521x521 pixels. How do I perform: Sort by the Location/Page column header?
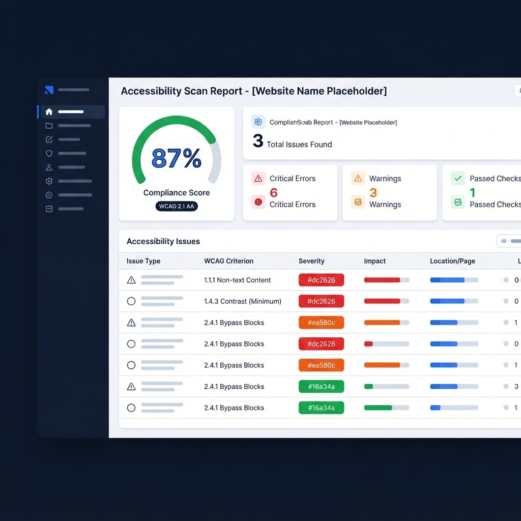[452, 261]
